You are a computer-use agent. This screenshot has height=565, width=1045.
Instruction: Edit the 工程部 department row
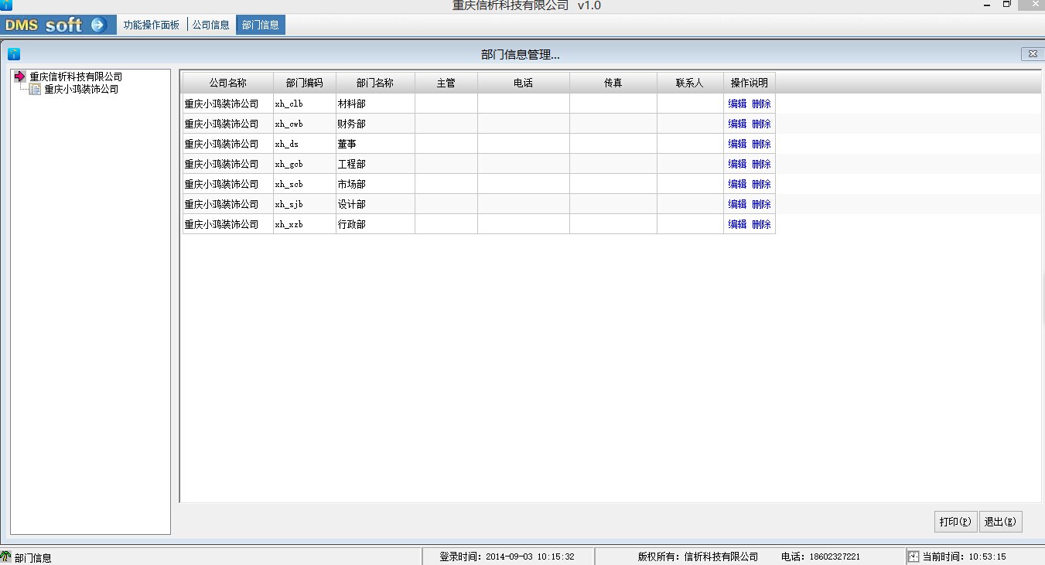click(737, 164)
